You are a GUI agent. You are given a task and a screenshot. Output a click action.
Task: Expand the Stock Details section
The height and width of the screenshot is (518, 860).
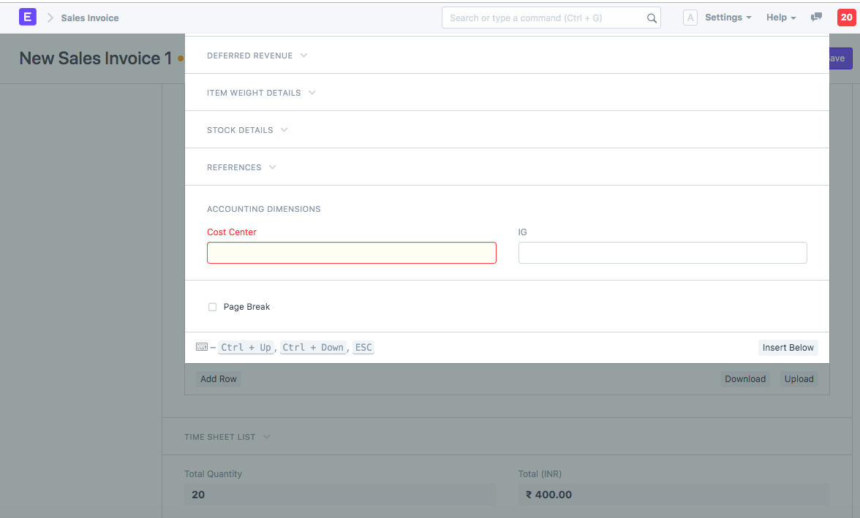(x=248, y=129)
